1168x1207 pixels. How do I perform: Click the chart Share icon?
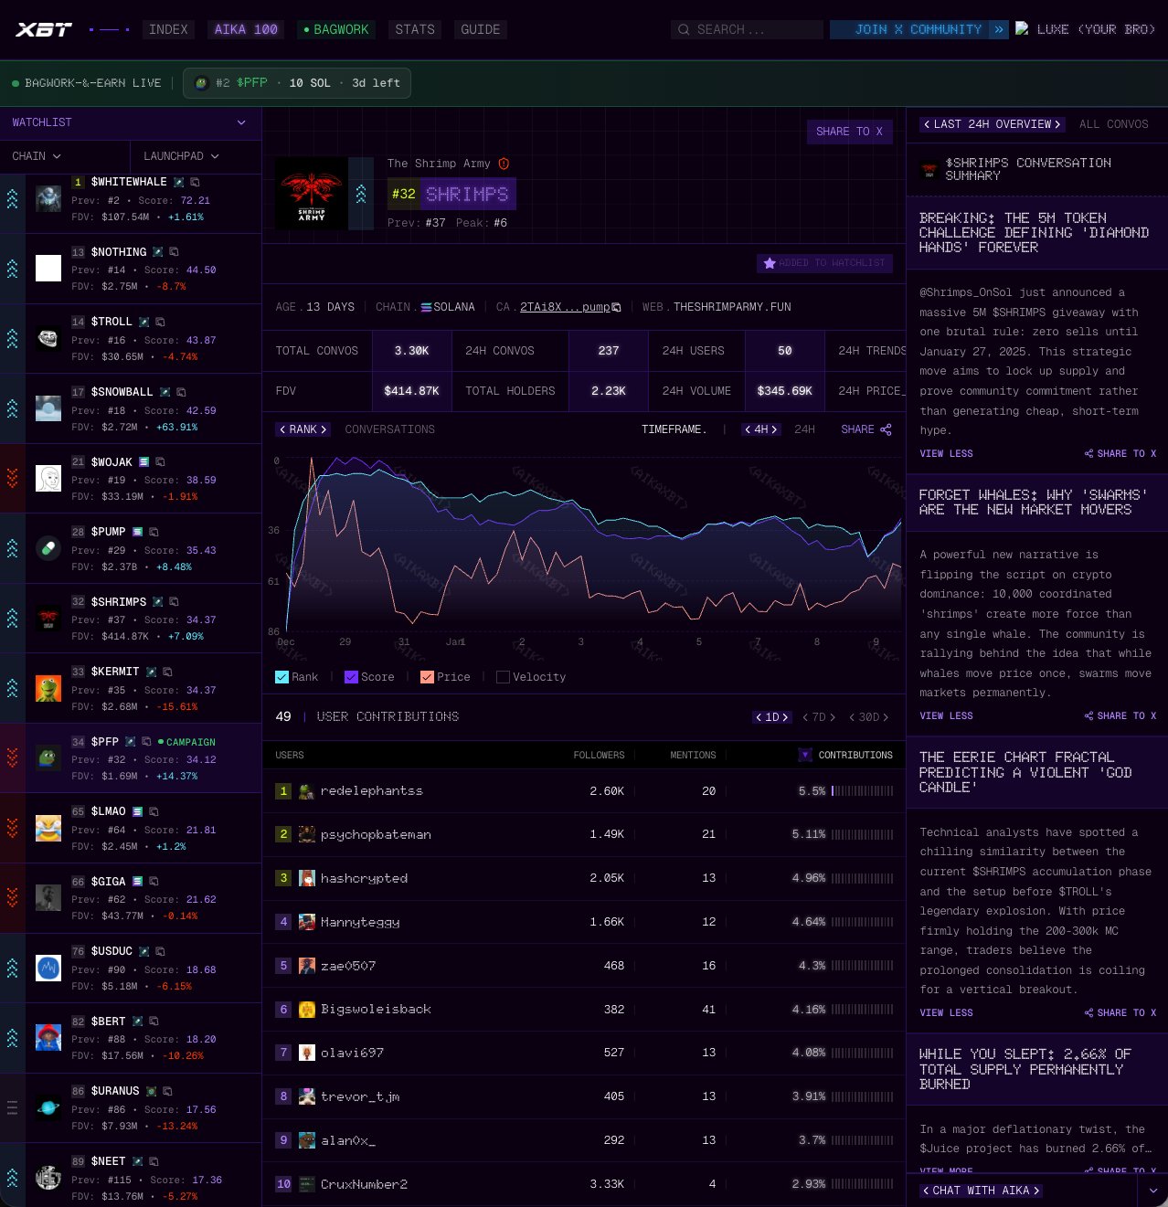click(x=886, y=429)
